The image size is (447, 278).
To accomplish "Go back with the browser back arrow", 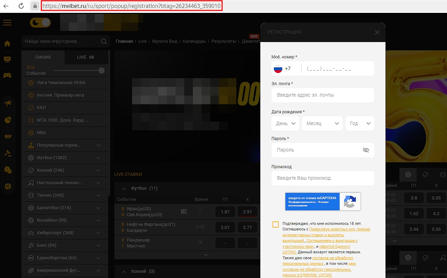I will pyautogui.click(x=6, y=6).
